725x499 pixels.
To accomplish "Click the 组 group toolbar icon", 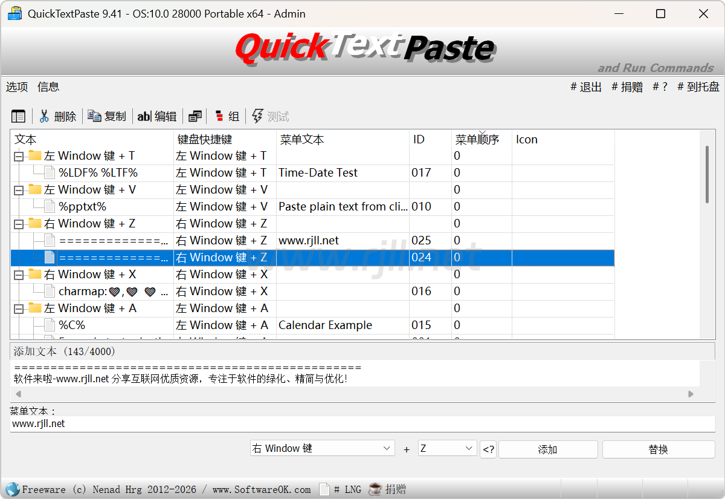I will (x=219, y=117).
